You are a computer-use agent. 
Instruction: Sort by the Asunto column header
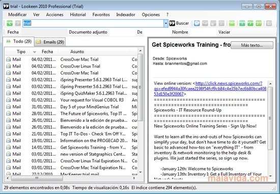77,52
